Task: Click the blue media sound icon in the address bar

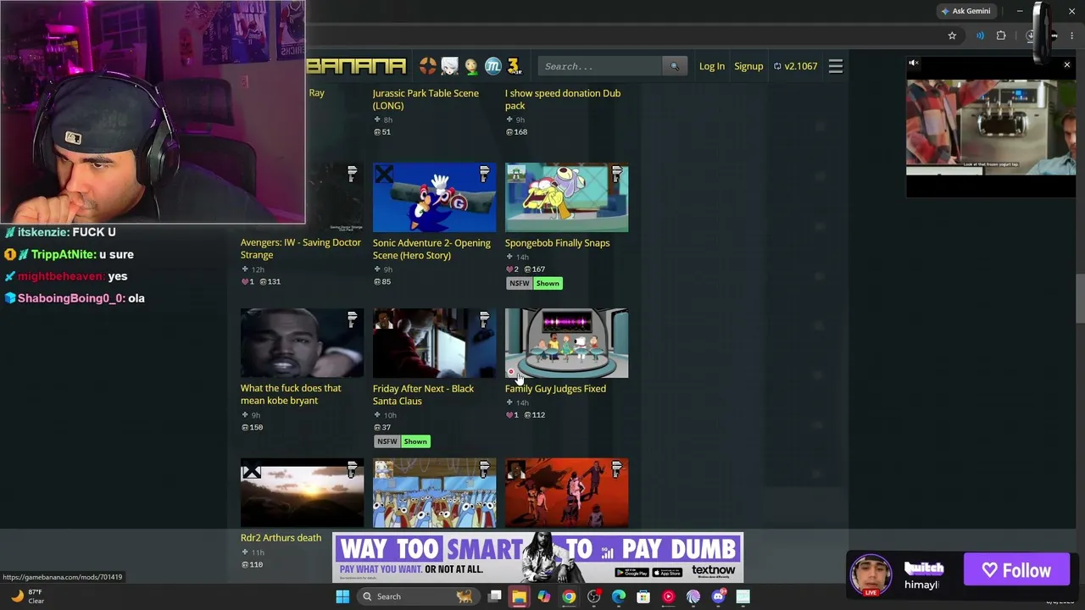Action: pos(980,36)
